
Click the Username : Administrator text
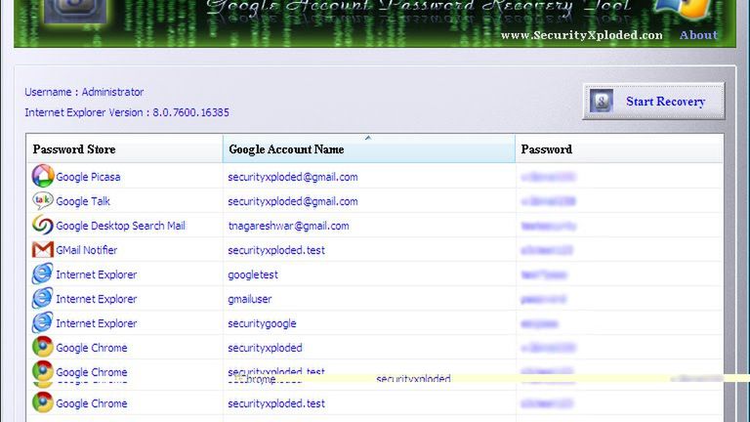(84, 92)
